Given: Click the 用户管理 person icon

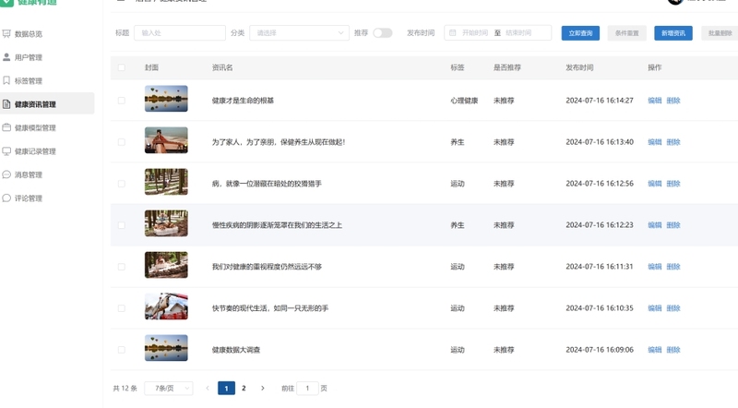Looking at the screenshot, I should click(6, 57).
